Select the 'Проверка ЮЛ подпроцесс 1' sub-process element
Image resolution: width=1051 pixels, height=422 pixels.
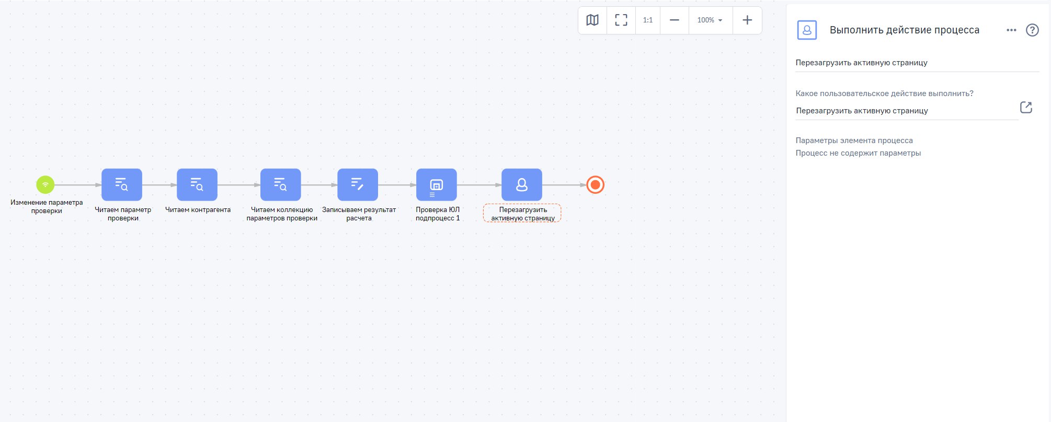437,184
